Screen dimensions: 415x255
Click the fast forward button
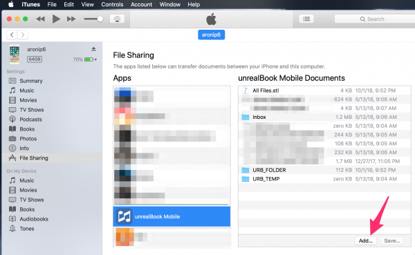click(x=71, y=19)
